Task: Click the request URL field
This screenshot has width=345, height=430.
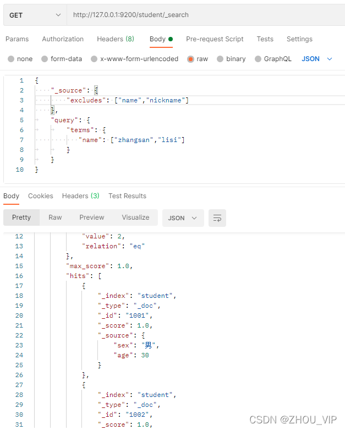Action: tap(206, 15)
